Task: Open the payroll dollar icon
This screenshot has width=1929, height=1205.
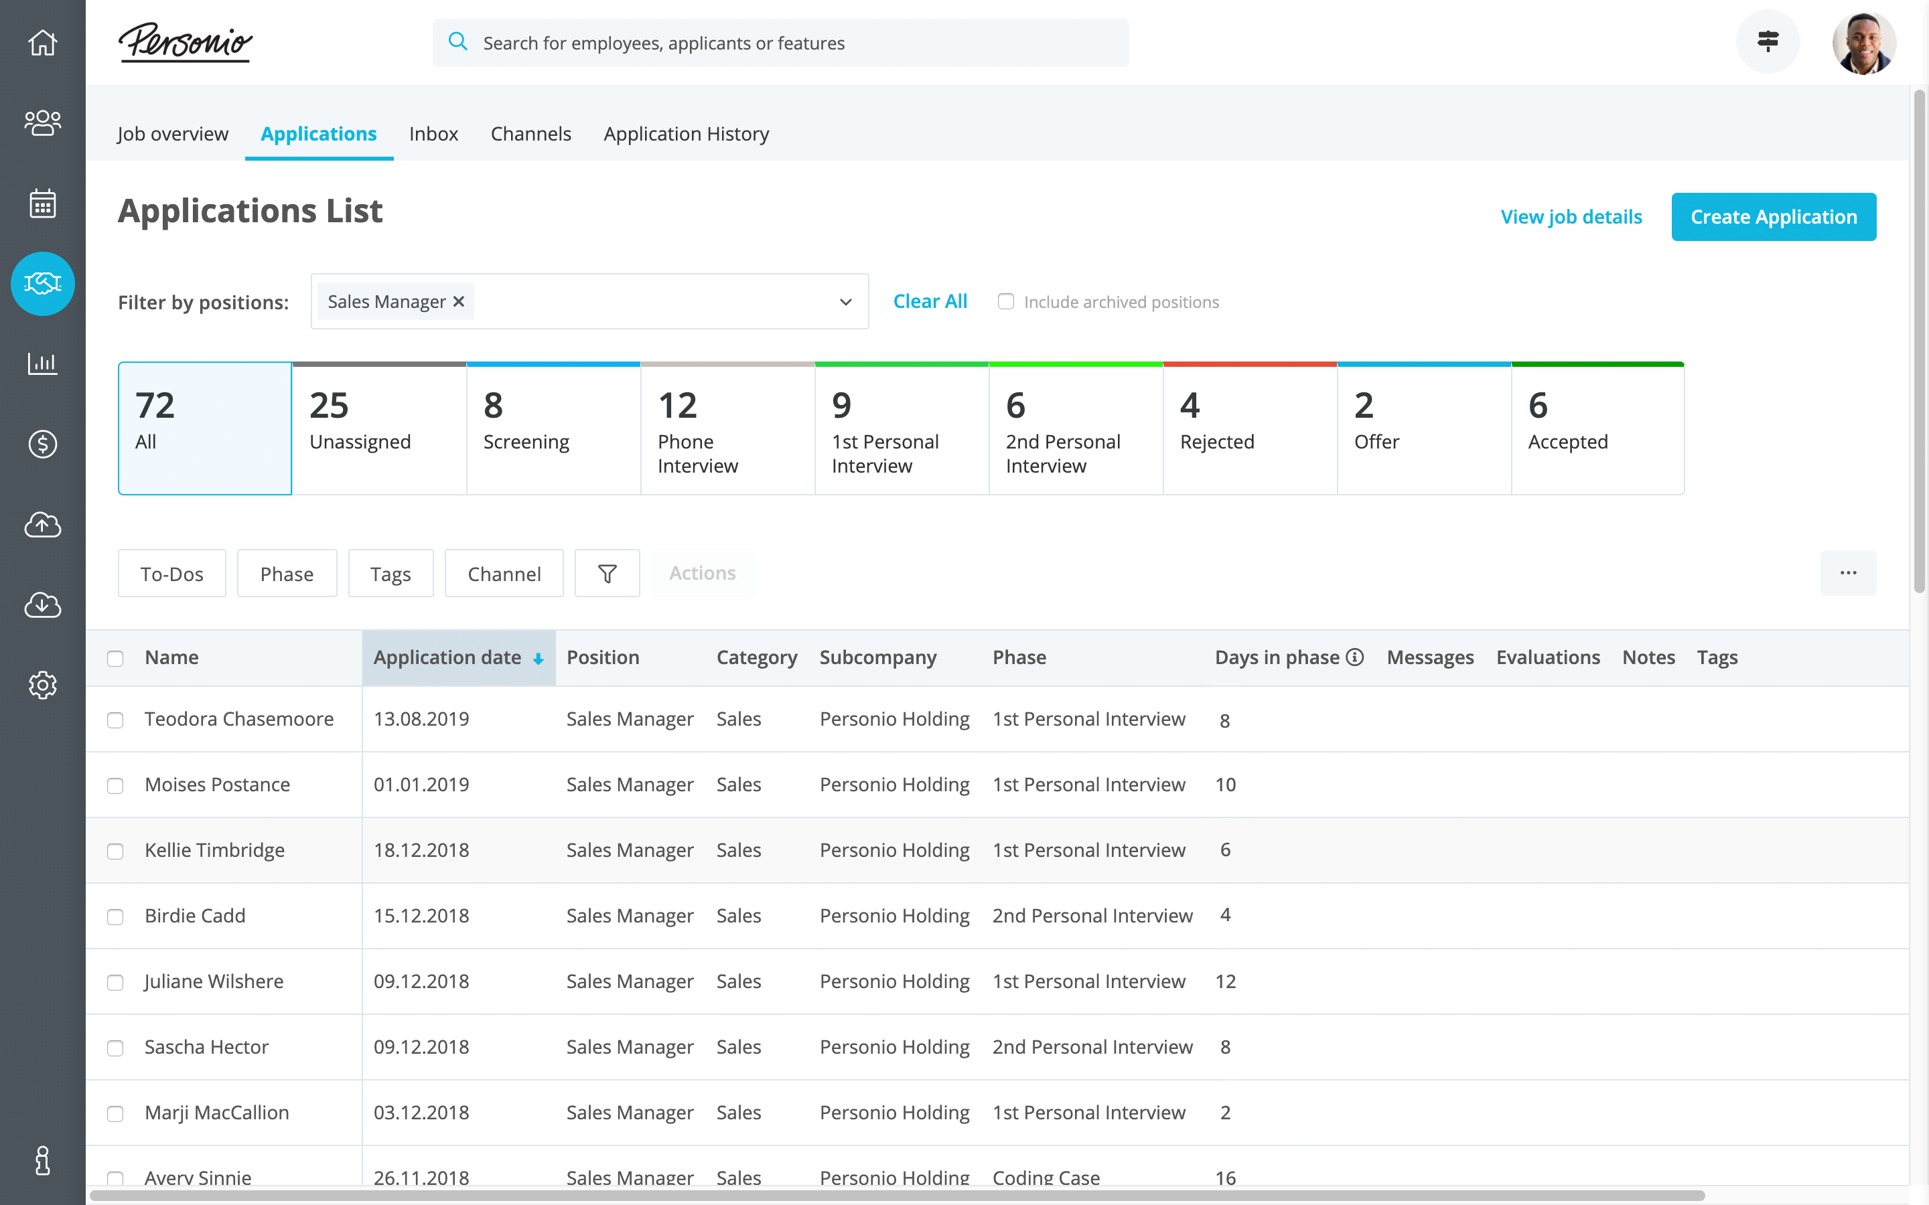Action: point(42,444)
